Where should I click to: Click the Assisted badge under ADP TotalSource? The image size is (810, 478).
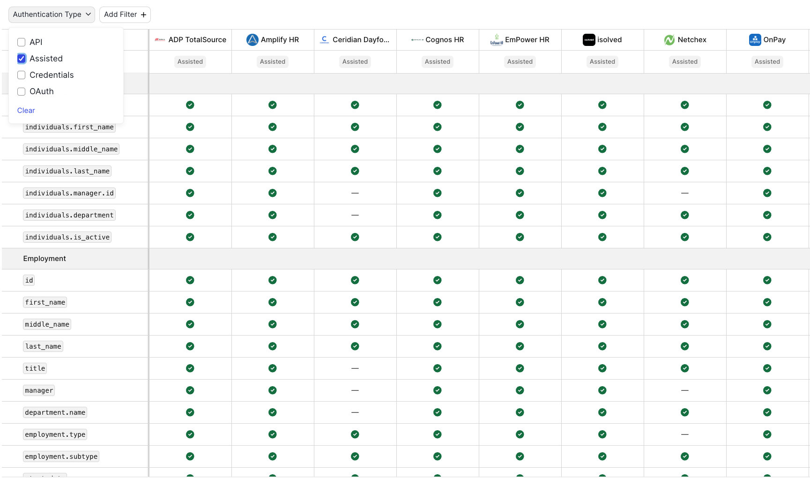click(x=190, y=61)
